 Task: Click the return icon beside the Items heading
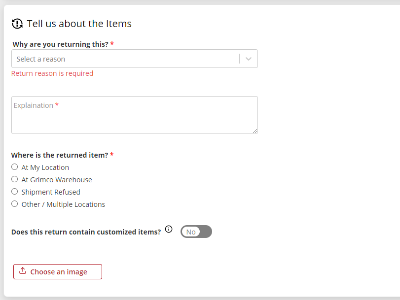(17, 24)
